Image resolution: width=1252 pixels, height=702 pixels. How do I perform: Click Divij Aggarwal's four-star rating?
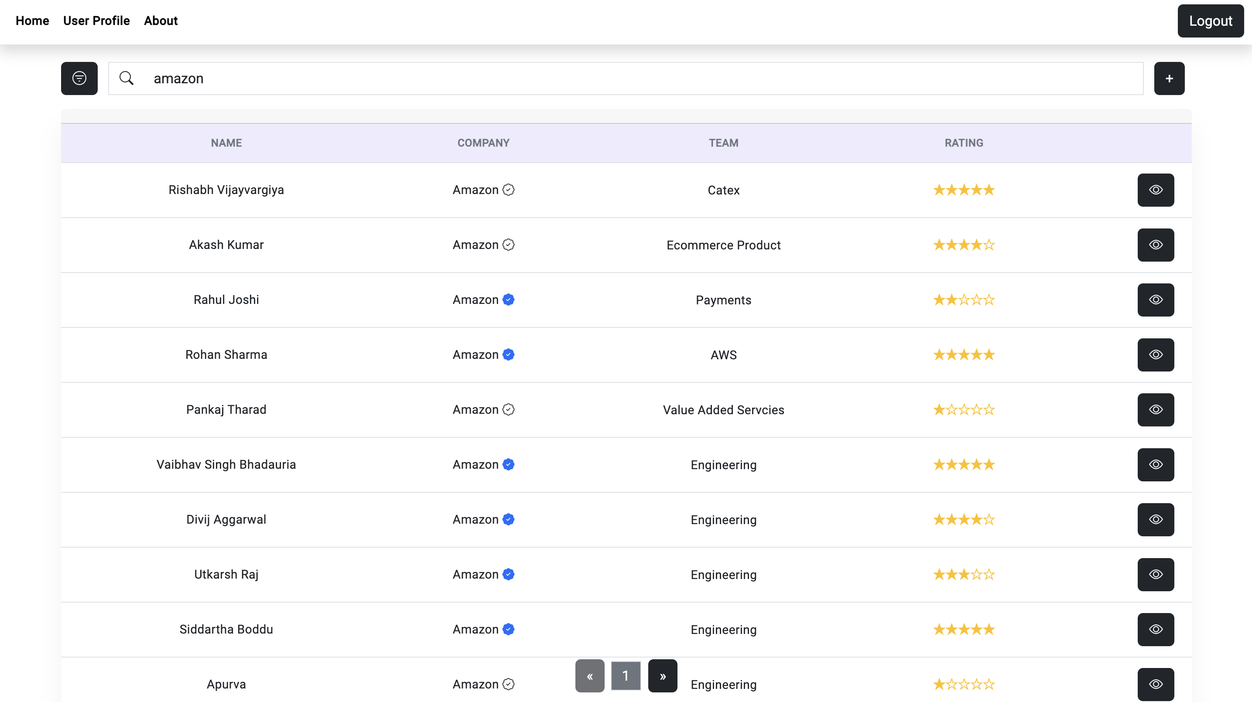click(x=964, y=519)
